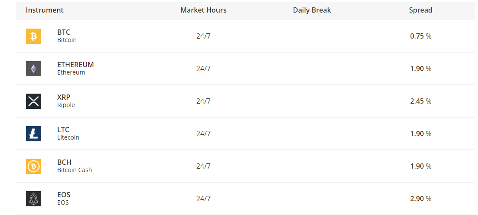Click the 0.75 % Bitcoin spread value

point(421,36)
